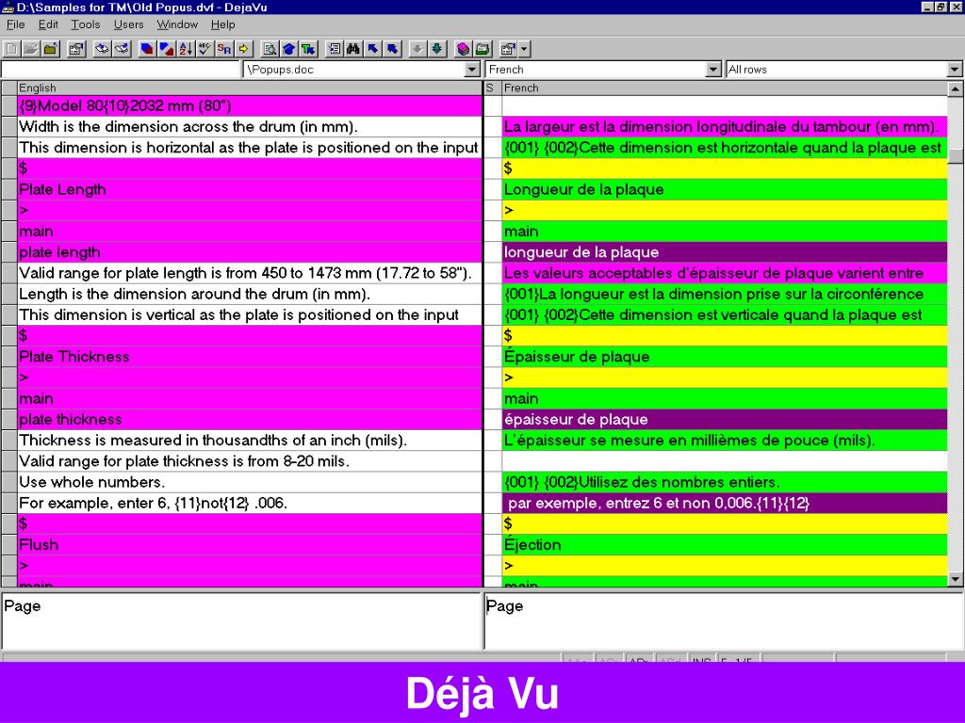This screenshot has width=965, height=723.
Task: Select "Length is the dimension around the drum"
Action: (249, 294)
